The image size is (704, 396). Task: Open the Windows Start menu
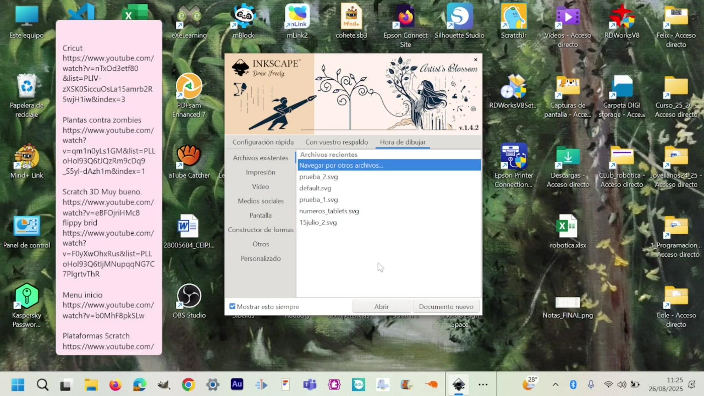coord(18,385)
